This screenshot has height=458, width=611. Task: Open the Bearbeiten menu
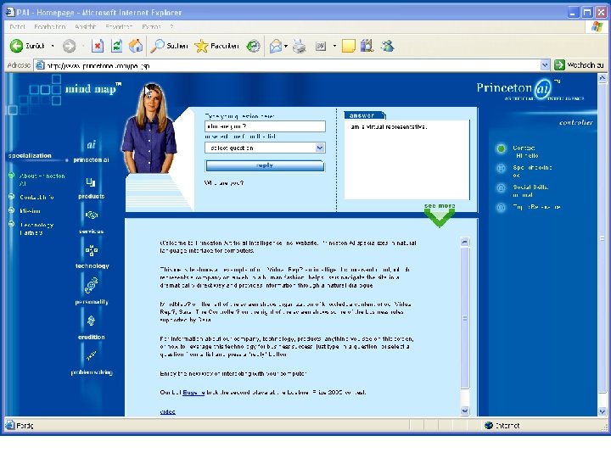click(x=49, y=27)
